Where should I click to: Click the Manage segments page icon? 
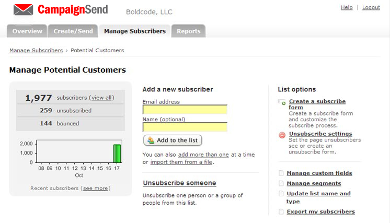coord(281,184)
